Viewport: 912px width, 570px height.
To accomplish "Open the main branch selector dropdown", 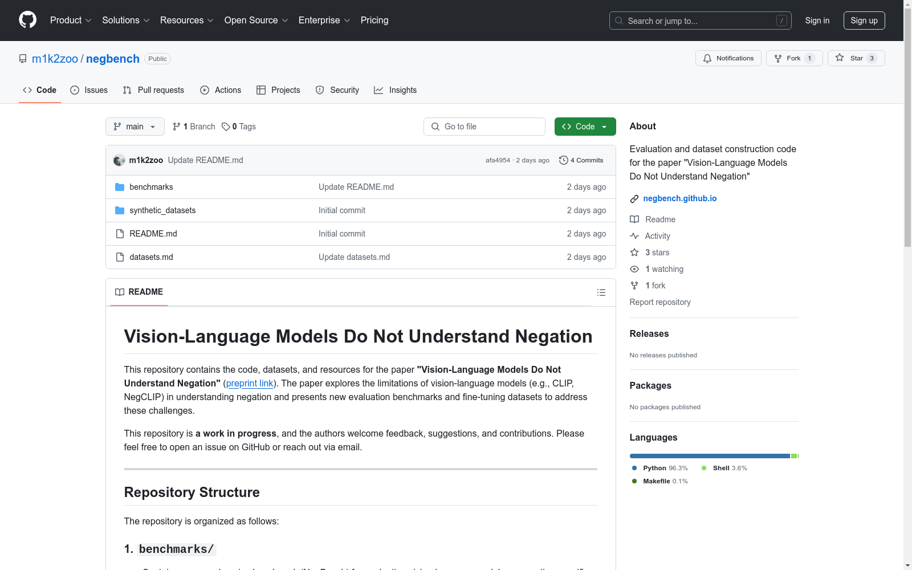I will click(135, 127).
